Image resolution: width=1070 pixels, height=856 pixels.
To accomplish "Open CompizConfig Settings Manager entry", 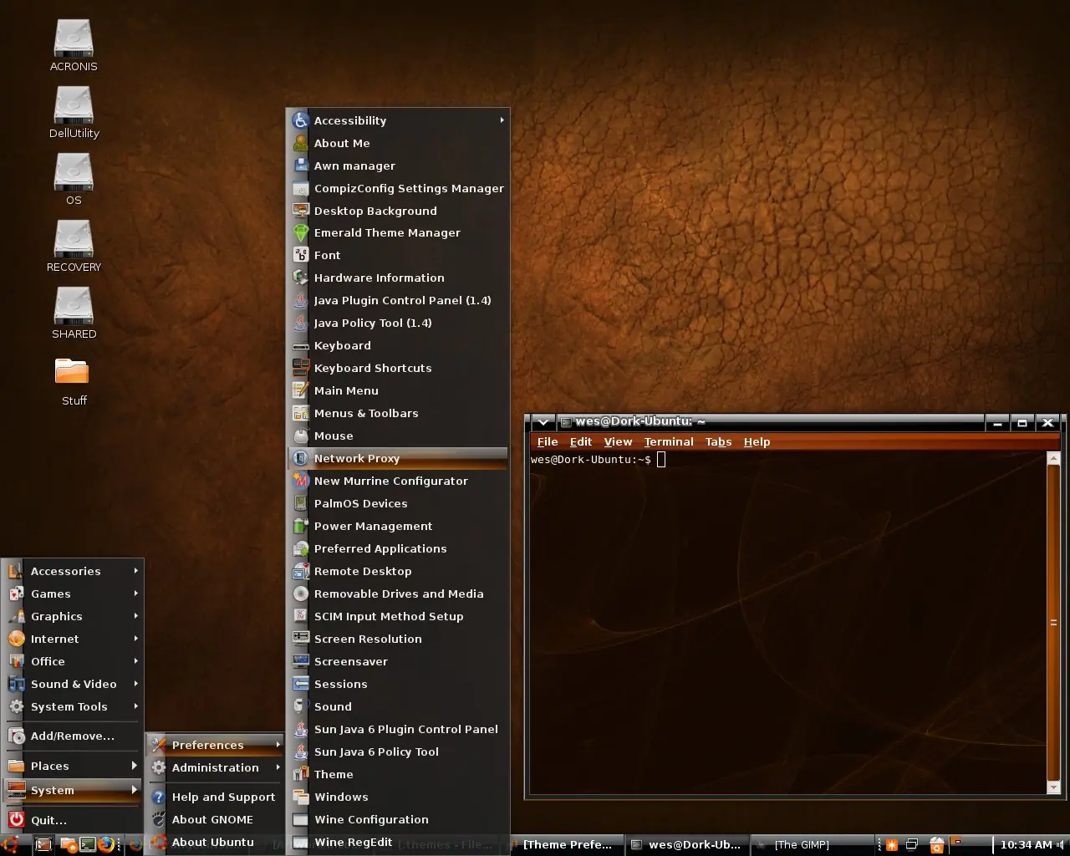I will tap(398, 189).
